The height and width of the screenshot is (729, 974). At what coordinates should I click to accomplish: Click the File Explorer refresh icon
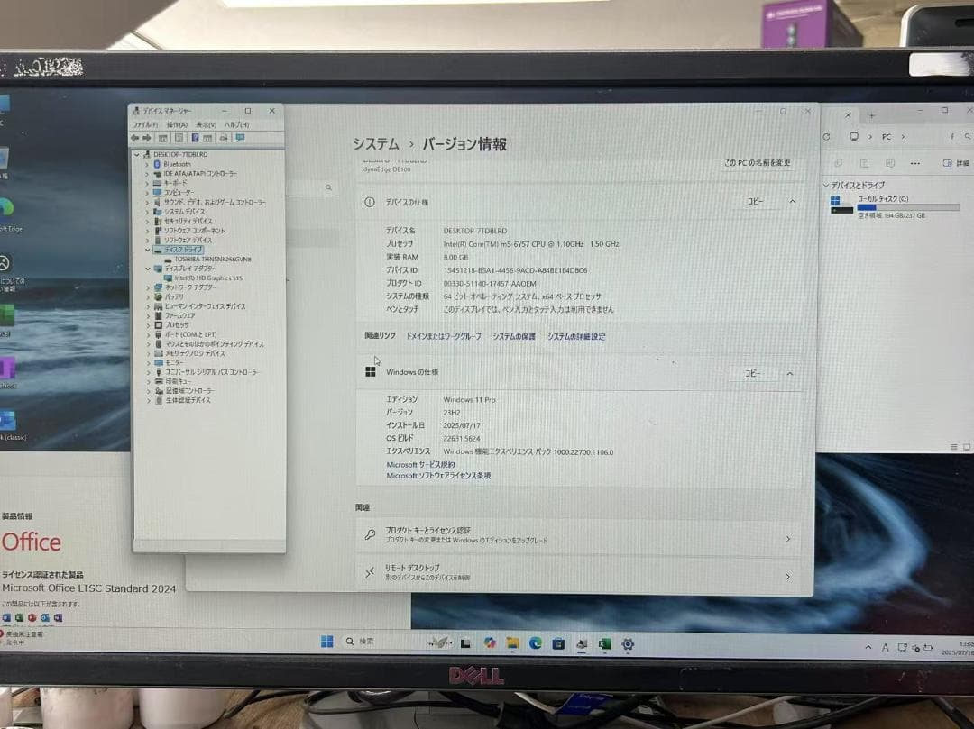827,137
